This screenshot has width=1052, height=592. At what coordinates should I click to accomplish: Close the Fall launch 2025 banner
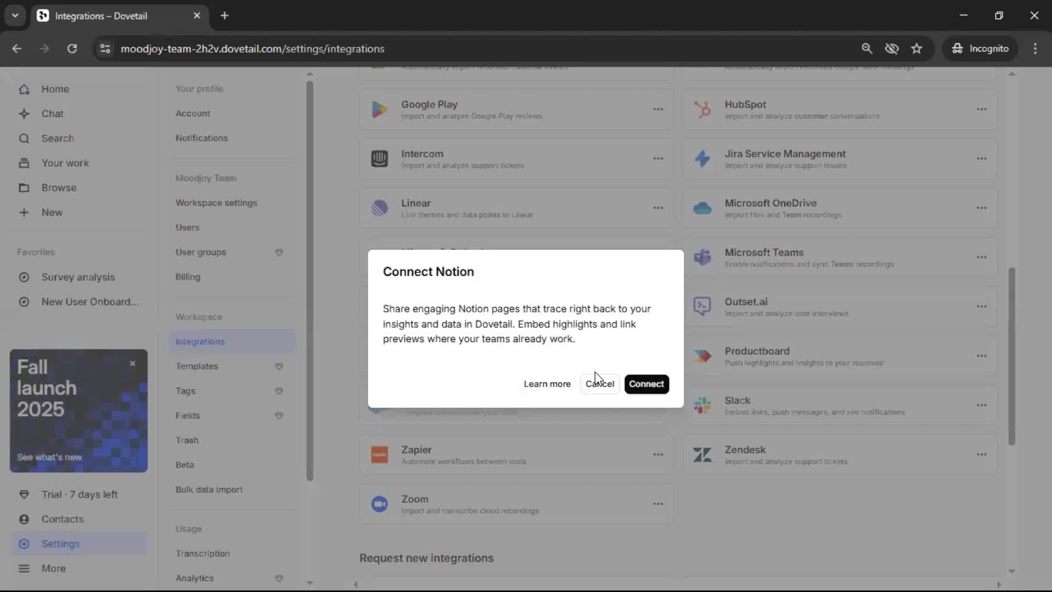(x=133, y=363)
